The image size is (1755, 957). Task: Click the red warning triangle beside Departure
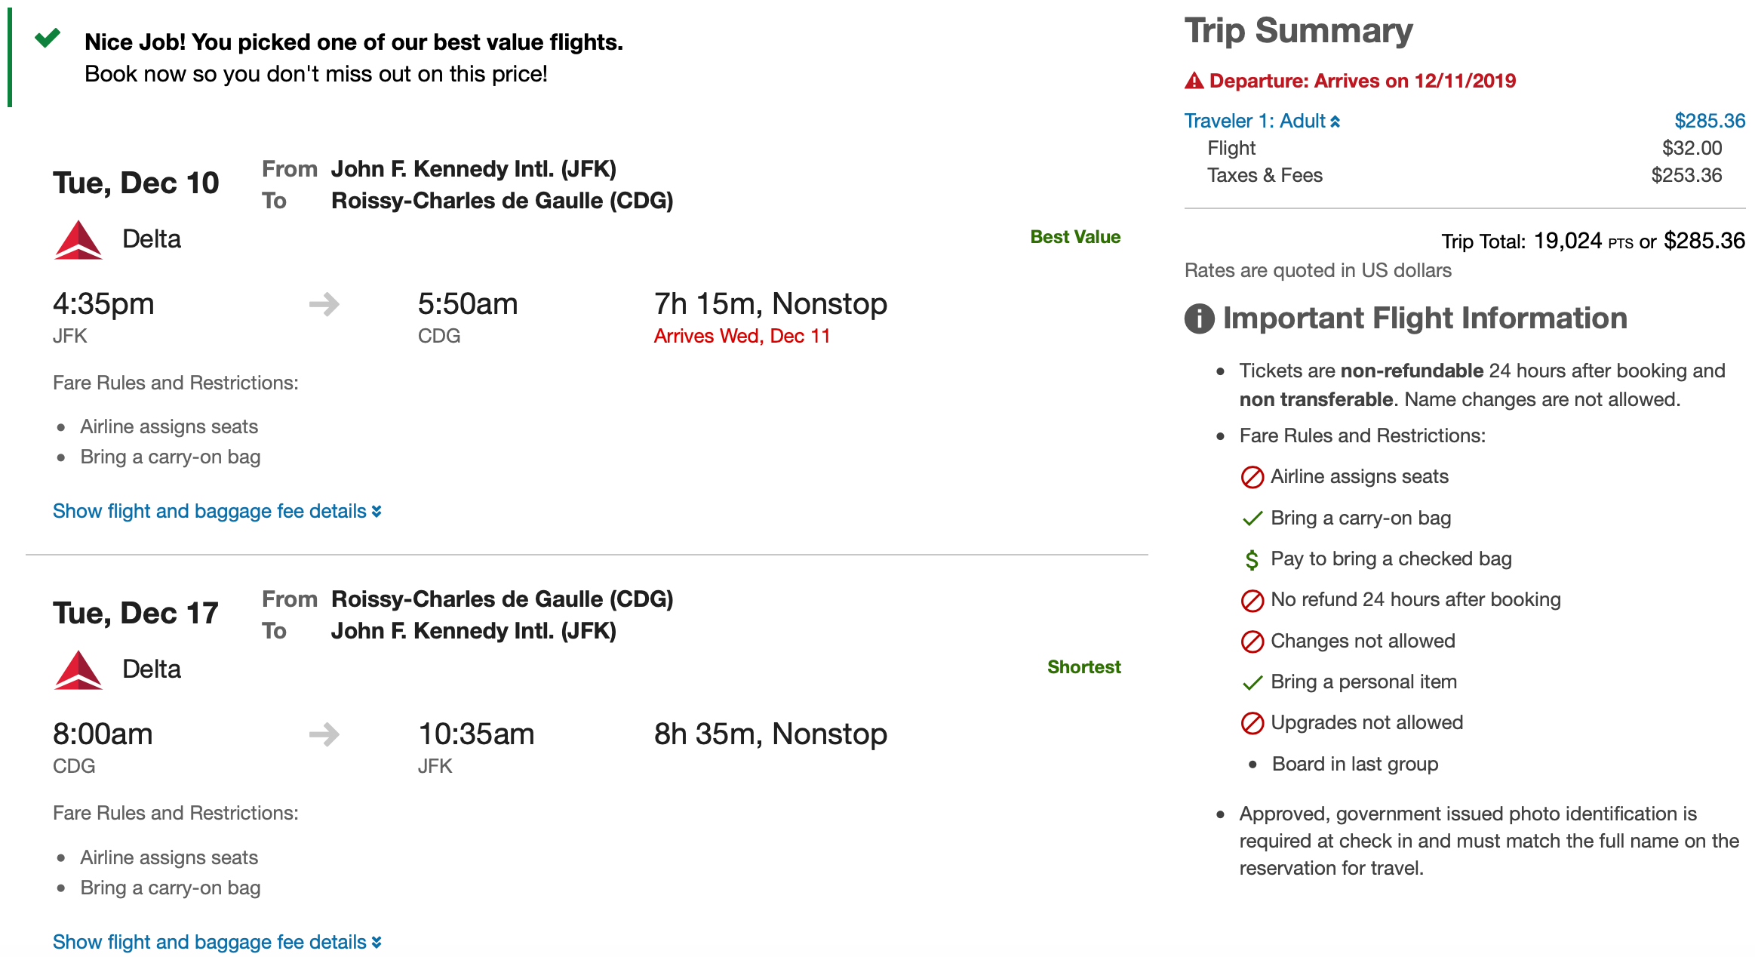click(1194, 81)
